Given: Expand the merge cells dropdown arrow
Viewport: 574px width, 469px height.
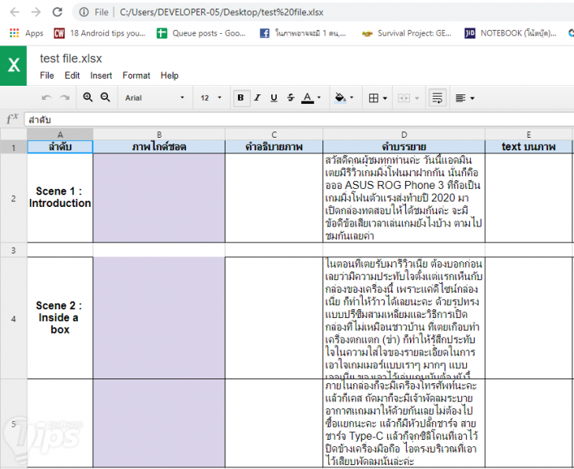Looking at the screenshot, I should pyautogui.click(x=416, y=98).
